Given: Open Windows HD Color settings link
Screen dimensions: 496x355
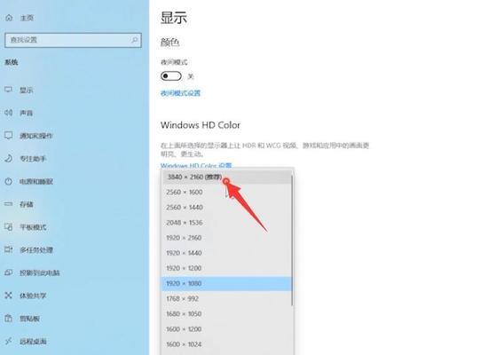Looking at the screenshot, I should [196, 165].
